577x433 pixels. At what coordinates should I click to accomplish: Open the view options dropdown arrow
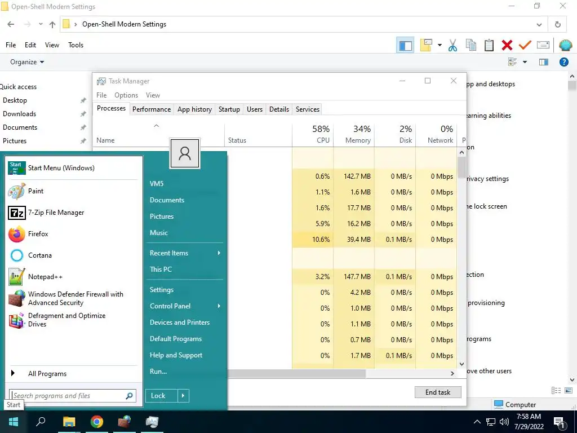[x=525, y=62]
